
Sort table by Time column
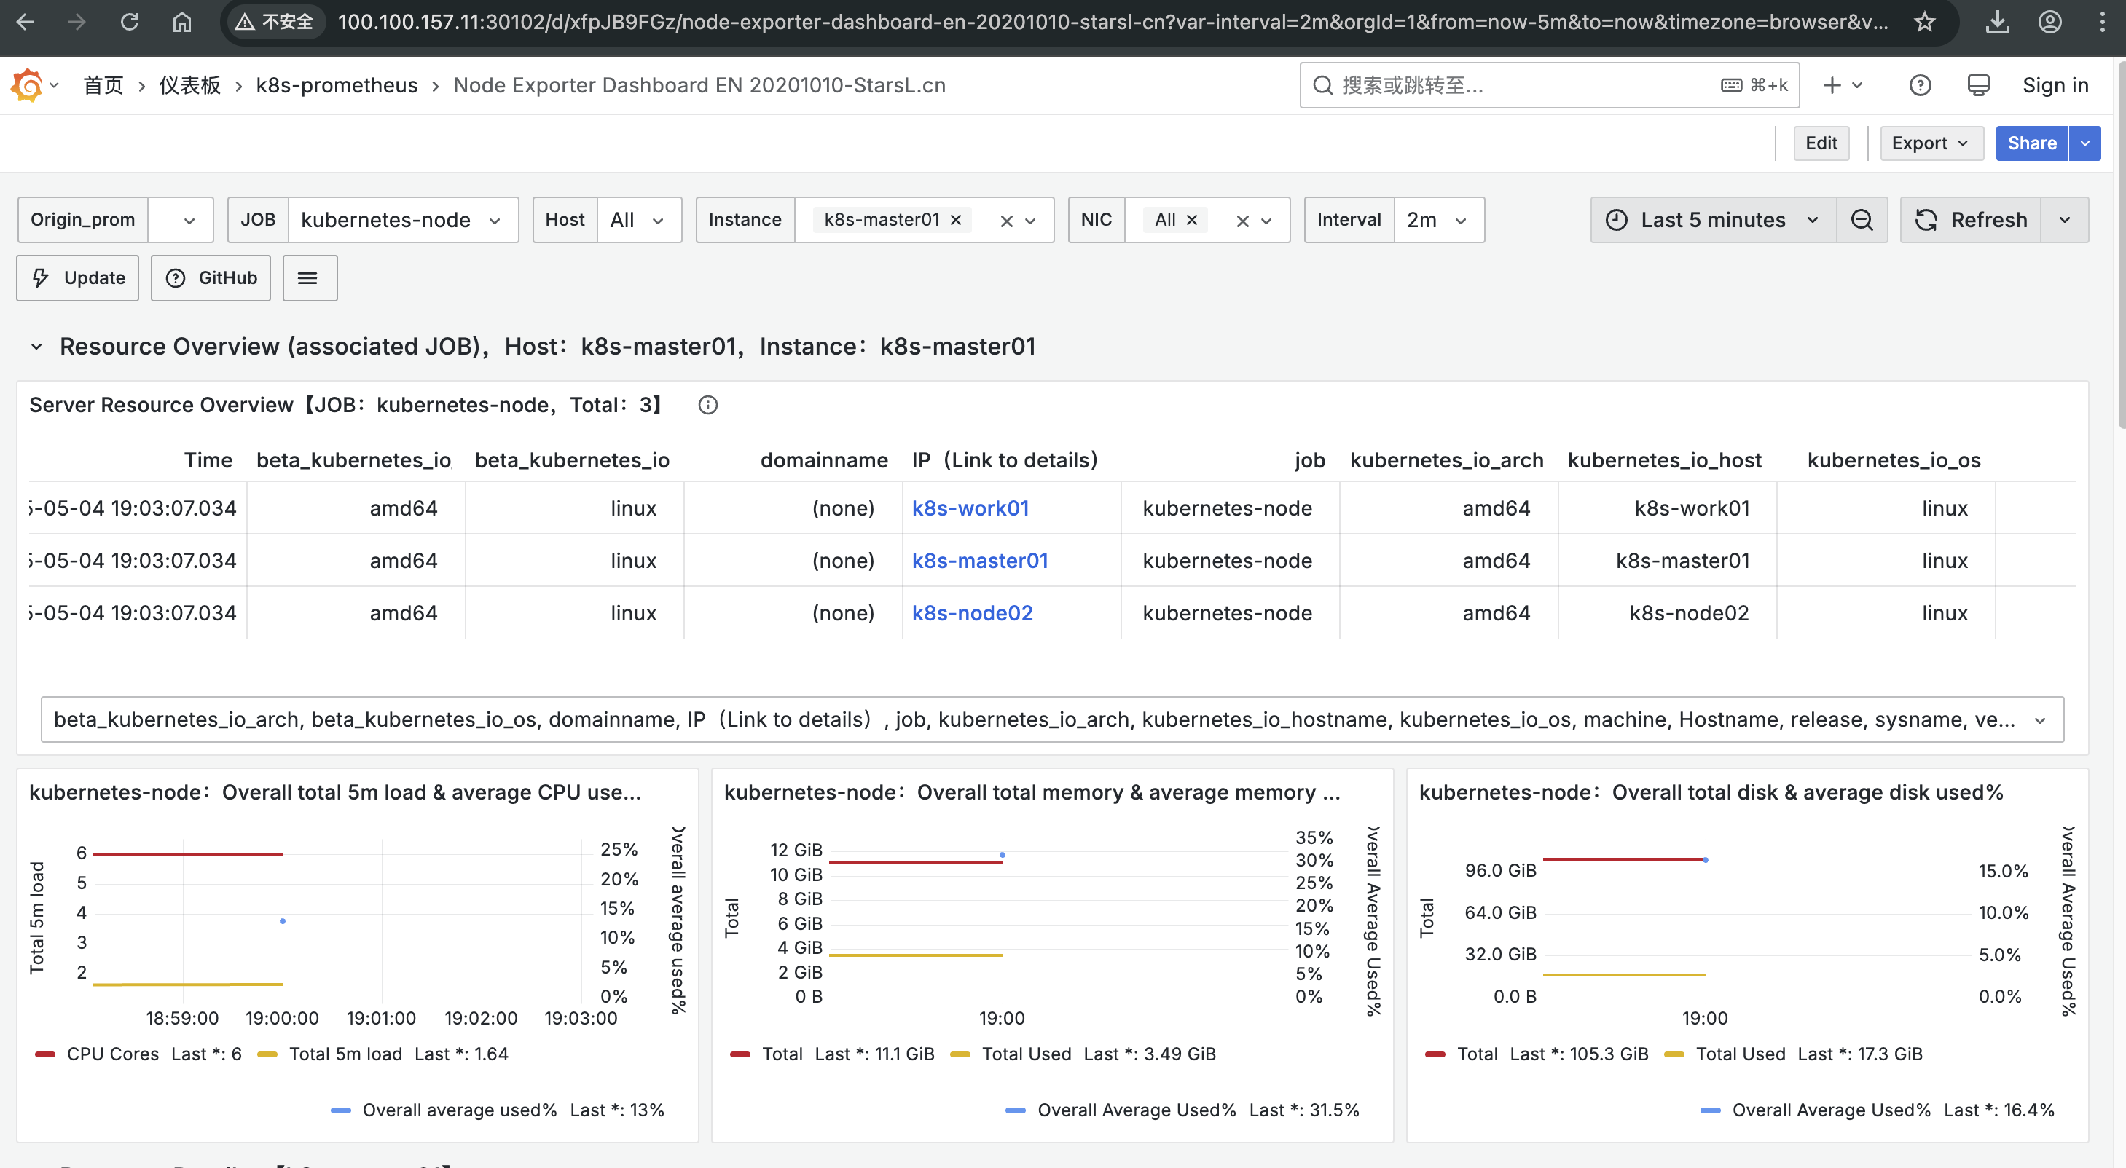[208, 460]
